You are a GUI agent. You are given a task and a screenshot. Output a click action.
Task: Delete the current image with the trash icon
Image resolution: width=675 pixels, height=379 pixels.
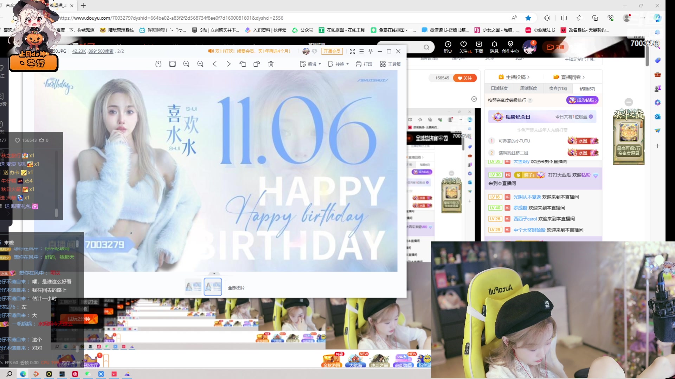271,64
